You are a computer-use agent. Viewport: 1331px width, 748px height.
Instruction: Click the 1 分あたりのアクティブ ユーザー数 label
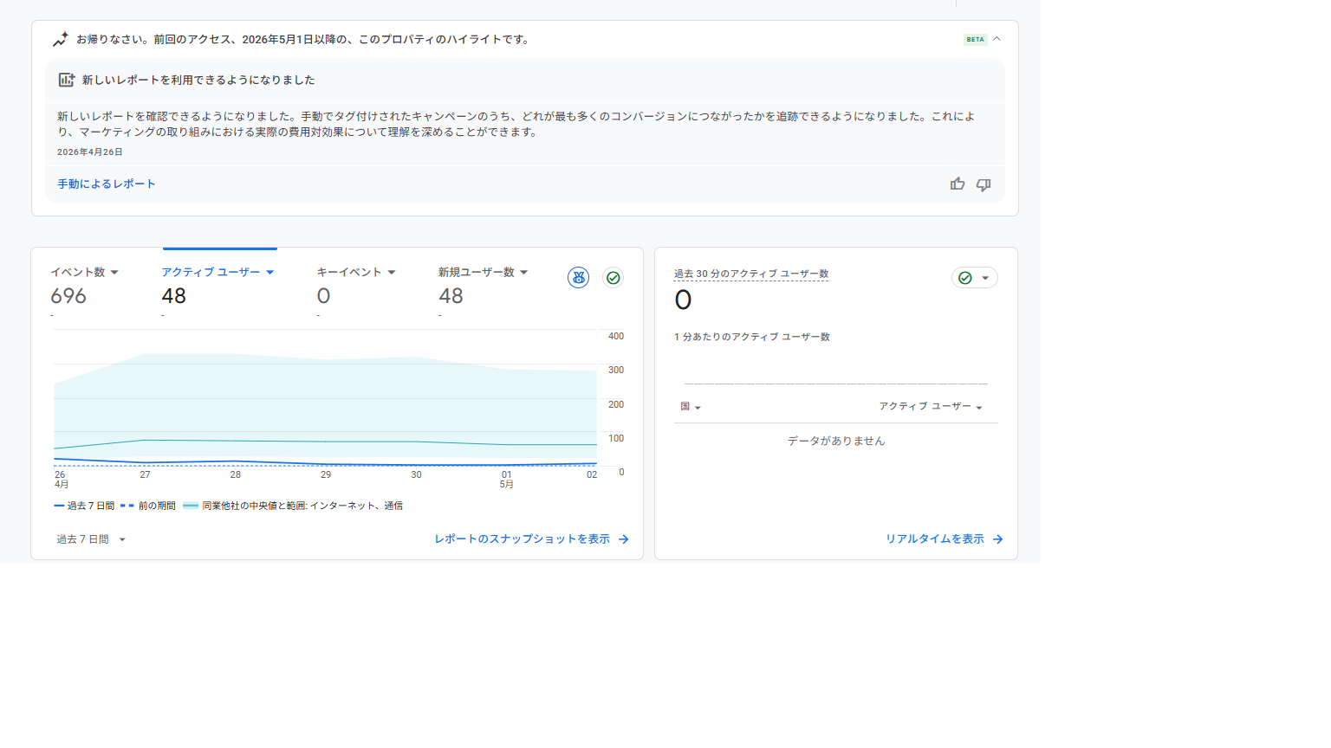tap(752, 337)
